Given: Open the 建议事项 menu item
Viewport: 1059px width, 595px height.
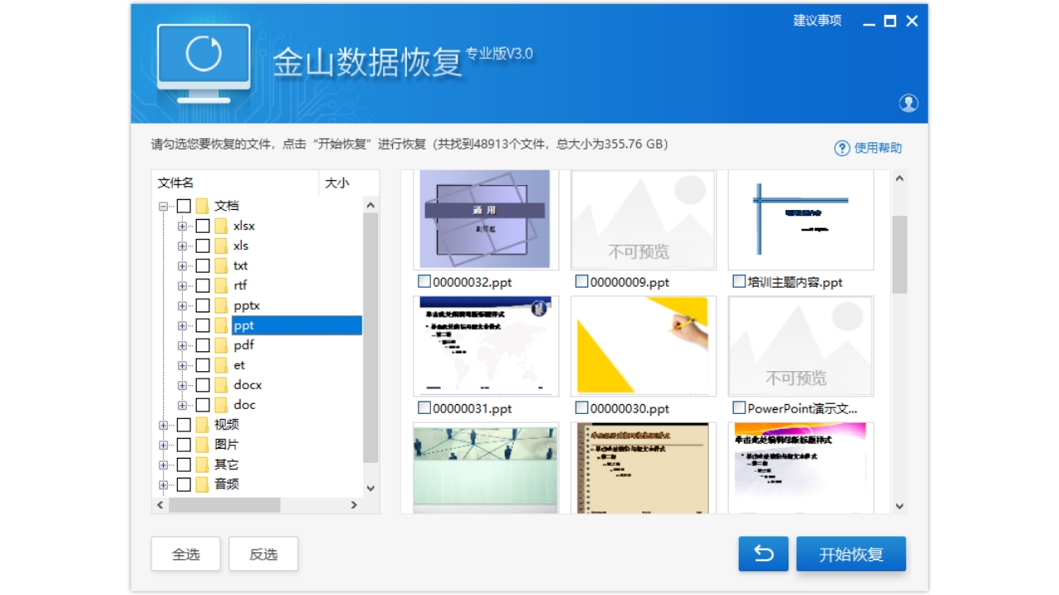Looking at the screenshot, I should pyautogui.click(x=817, y=21).
